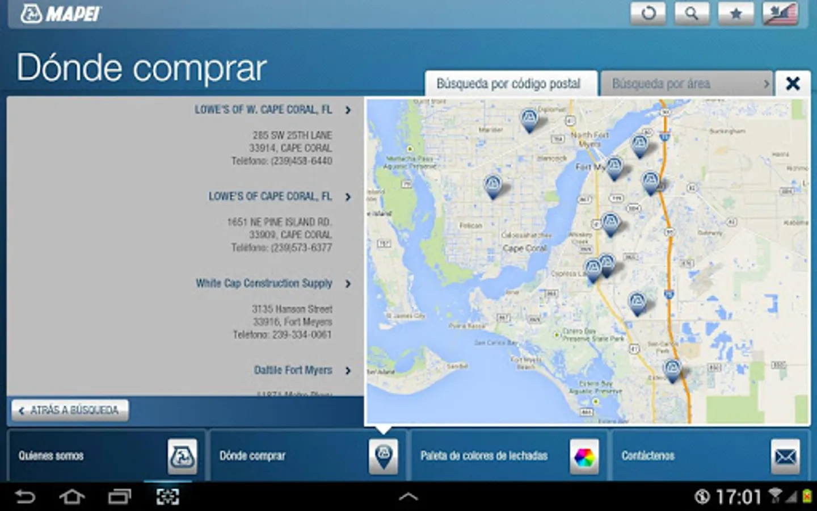Viewport: 817px width, 511px height.
Task: Tap the 17:01 clock in status bar
Action: (738, 497)
